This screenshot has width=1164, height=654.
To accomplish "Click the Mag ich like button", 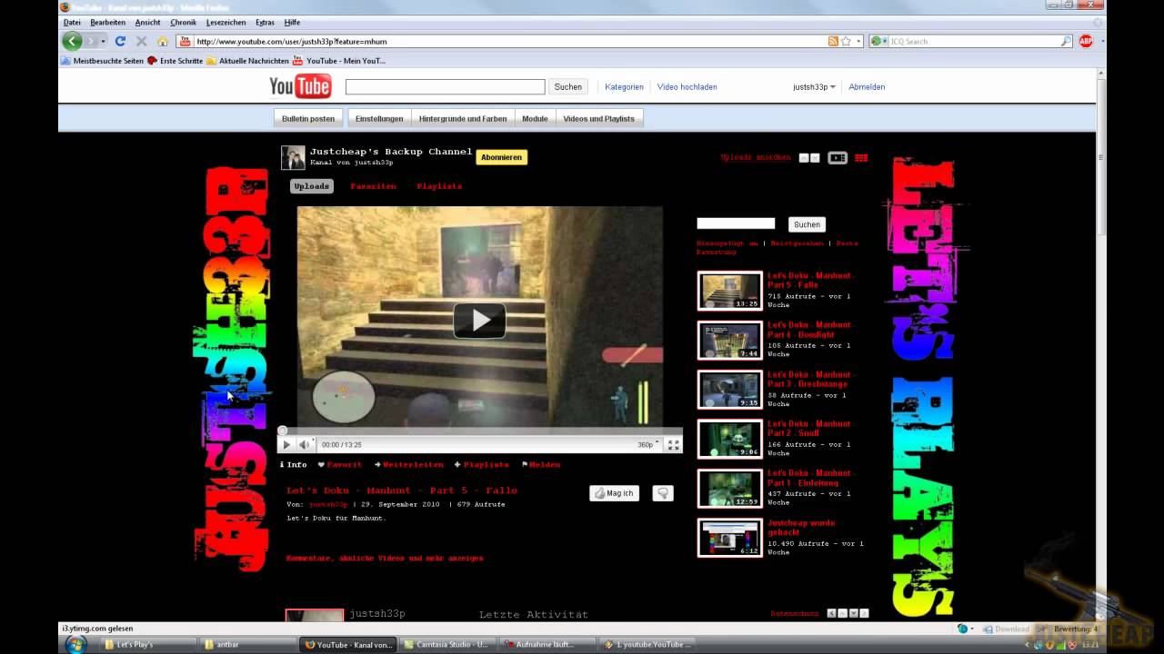I will pyautogui.click(x=614, y=493).
